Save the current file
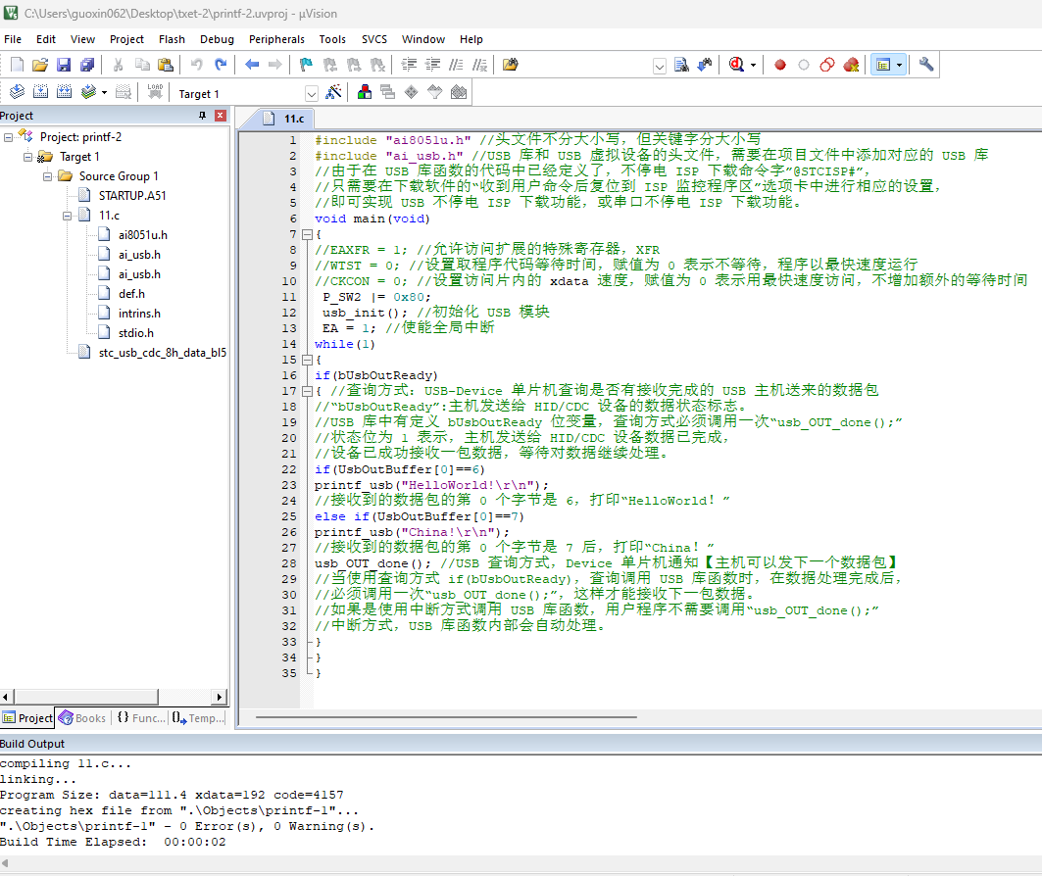1042x876 pixels. pyautogui.click(x=64, y=65)
